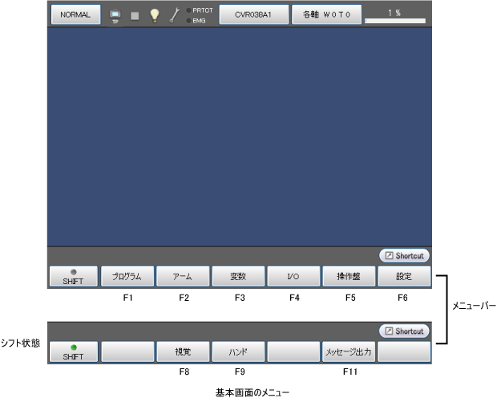Toggle the SHIFT button with green indicator
The height and width of the screenshot is (398, 497).
coord(72,351)
